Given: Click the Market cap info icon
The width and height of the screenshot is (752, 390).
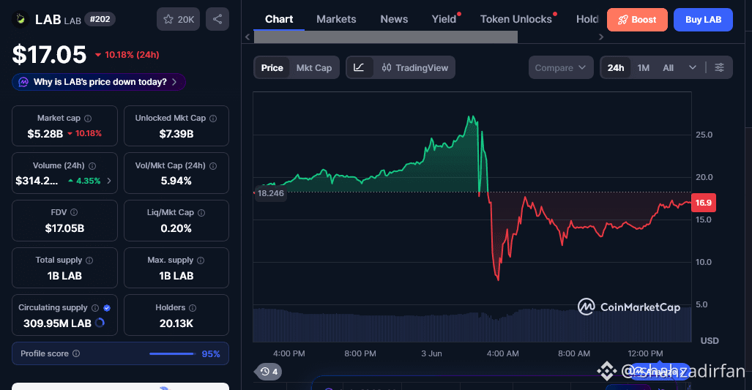Looking at the screenshot, I should pyautogui.click(x=88, y=119).
